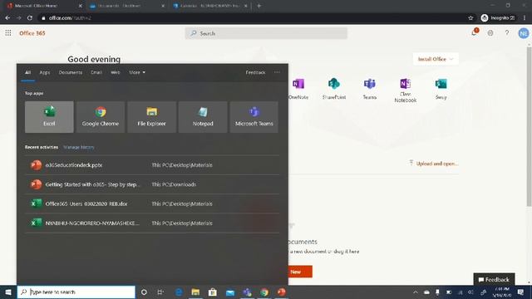Open File Explorer tile in search panel
532x299 pixels.
coord(151,117)
